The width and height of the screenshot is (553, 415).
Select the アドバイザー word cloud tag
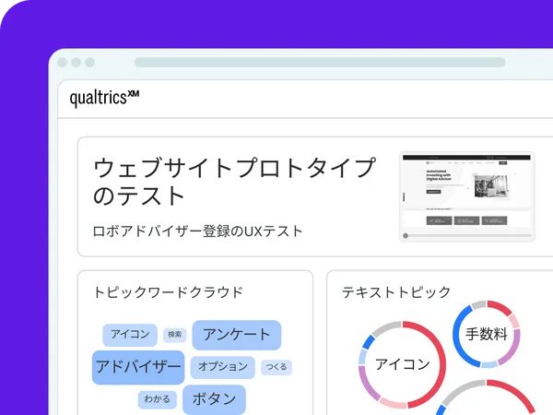138,367
